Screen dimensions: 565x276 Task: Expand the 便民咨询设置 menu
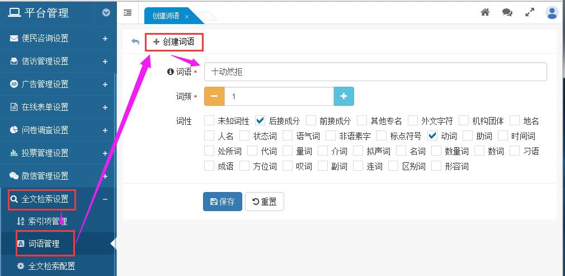pos(105,39)
